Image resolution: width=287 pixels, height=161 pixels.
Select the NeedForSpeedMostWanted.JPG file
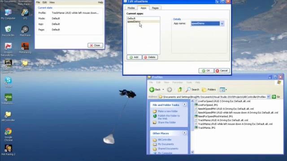click(215, 116)
